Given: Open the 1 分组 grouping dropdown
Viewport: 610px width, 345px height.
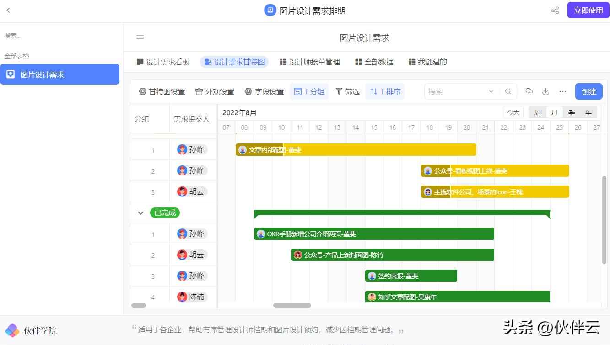Looking at the screenshot, I should [309, 91].
